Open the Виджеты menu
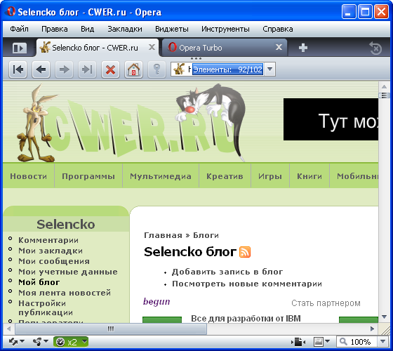393x351 pixels. tap(172, 29)
